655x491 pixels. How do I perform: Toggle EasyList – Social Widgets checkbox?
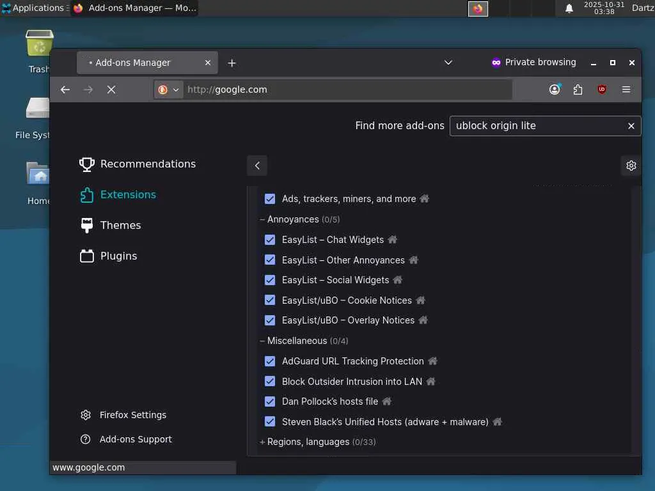[x=270, y=280]
